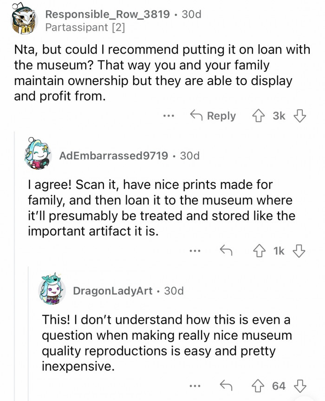Click the 3k vote count
This screenshot has height=401, width=325.
click(x=280, y=116)
